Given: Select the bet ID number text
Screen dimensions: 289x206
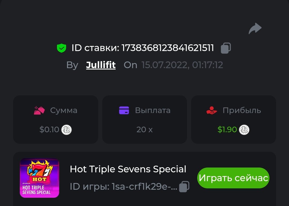Looking at the screenshot, I should pos(168,48).
